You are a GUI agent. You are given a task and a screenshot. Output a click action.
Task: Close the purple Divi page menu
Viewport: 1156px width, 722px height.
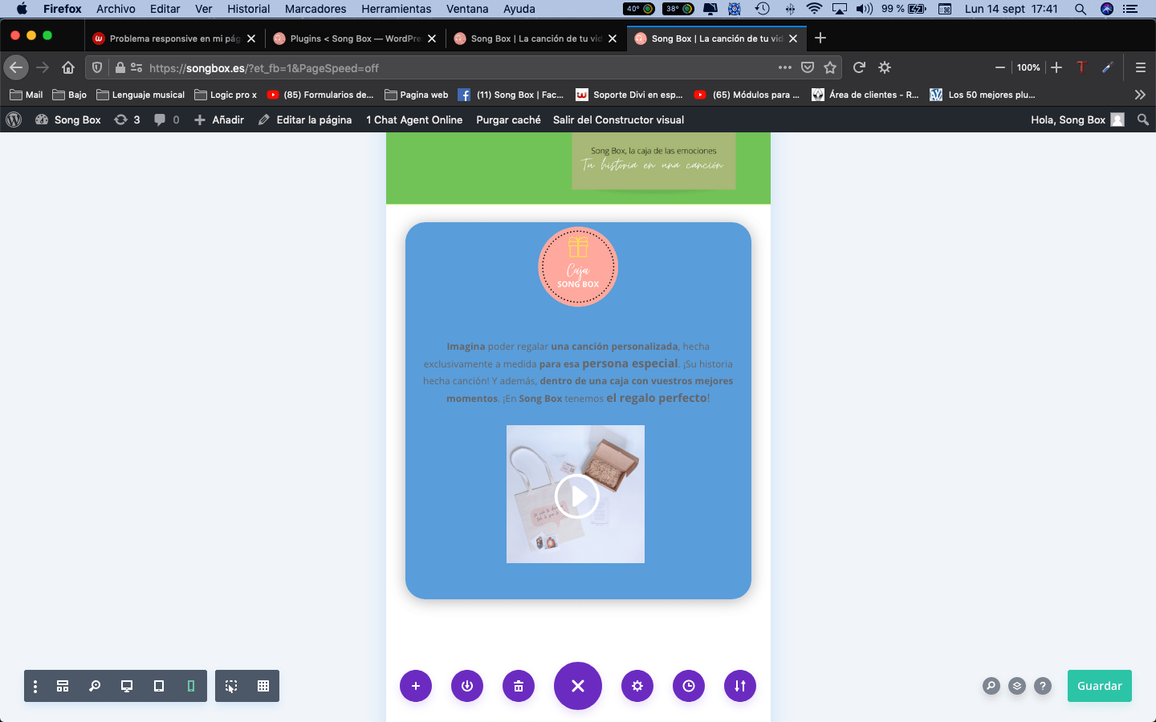578,686
